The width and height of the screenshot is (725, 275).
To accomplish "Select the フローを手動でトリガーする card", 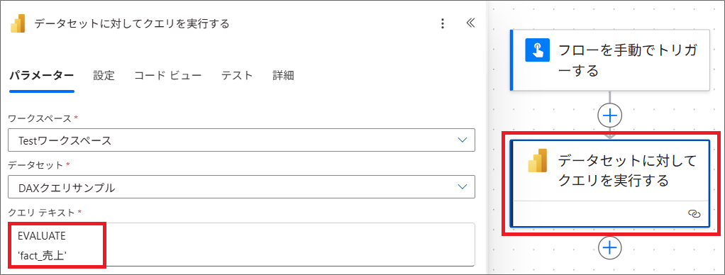I will coord(610,60).
